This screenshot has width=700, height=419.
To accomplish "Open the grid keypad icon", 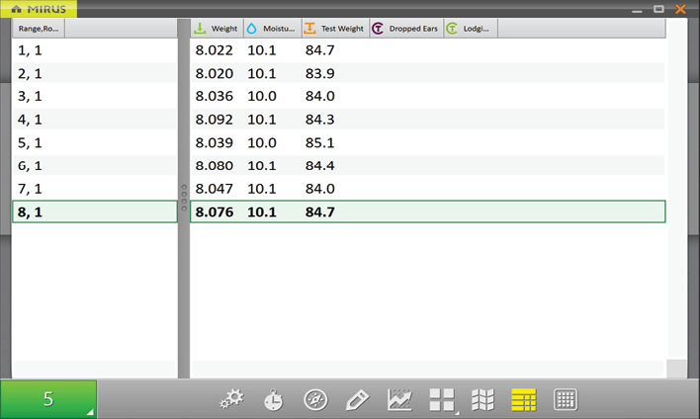I will pos(566,399).
